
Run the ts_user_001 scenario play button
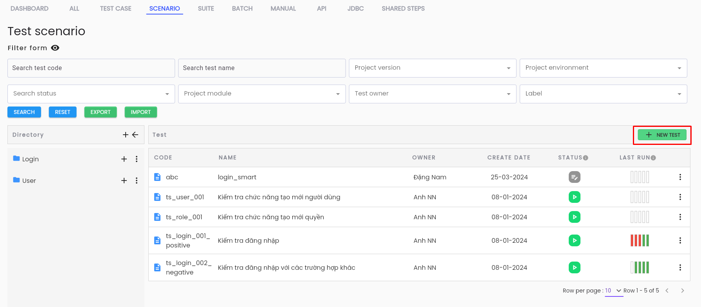pyautogui.click(x=574, y=197)
